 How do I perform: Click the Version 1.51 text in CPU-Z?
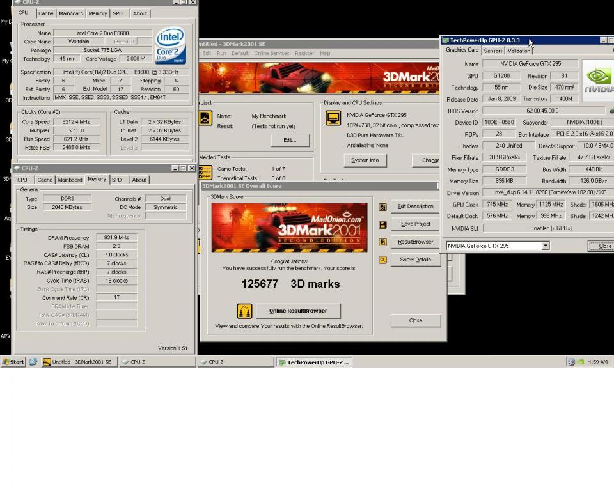[173, 348]
